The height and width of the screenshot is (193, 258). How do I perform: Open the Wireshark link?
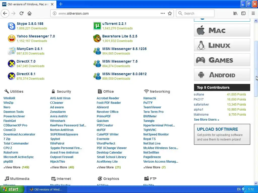(x=58, y=121)
